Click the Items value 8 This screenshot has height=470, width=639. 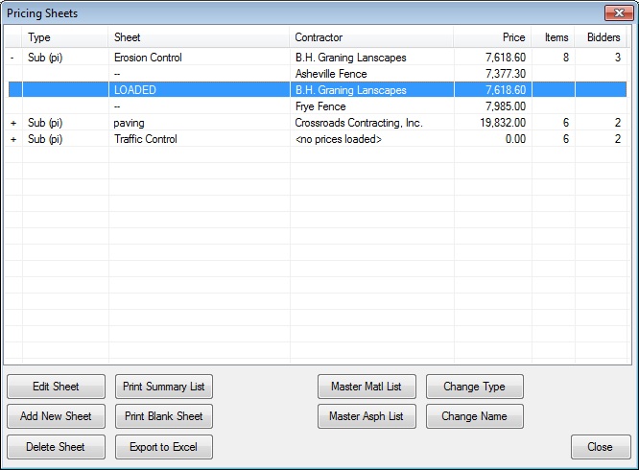[x=566, y=58]
